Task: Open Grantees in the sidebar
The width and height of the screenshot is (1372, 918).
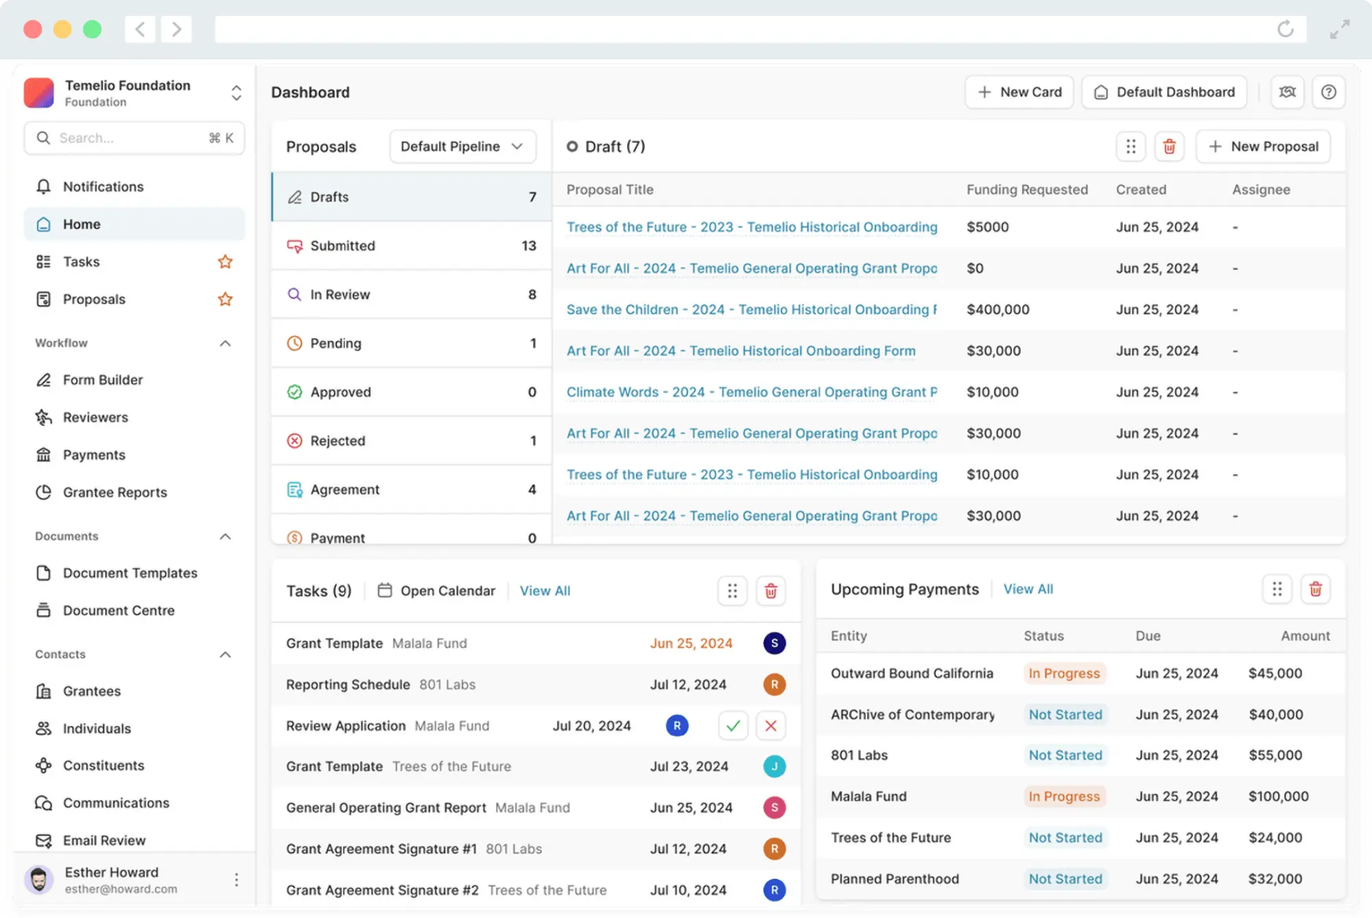Action: (134, 691)
